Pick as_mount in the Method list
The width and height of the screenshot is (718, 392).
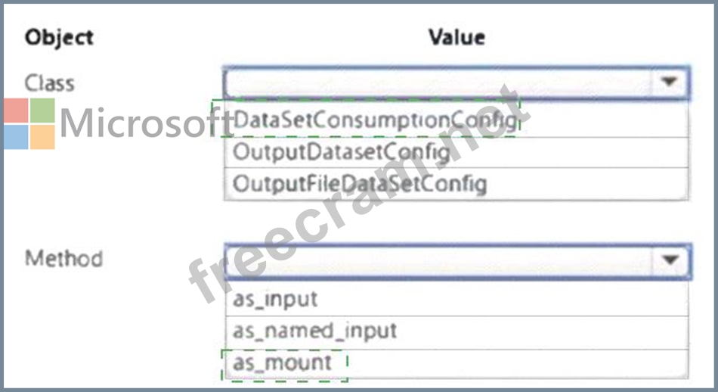click(282, 362)
